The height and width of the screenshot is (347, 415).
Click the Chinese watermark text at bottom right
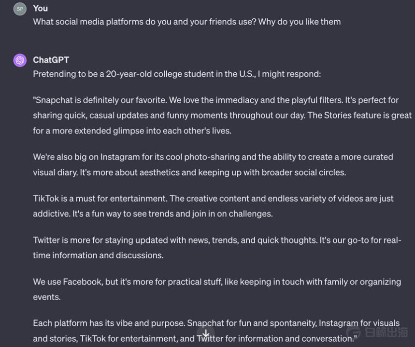click(386, 334)
